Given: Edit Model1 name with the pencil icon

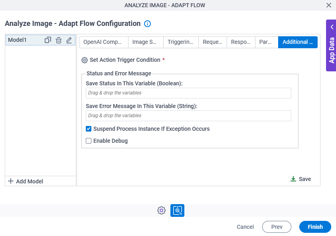Looking at the screenshot, I should pyautogui.click(x=69, y=40).
